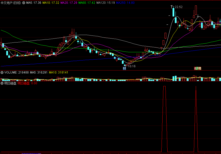
Task: Click the volume MA10: 318141 label
Action: (x=58, y=72)
